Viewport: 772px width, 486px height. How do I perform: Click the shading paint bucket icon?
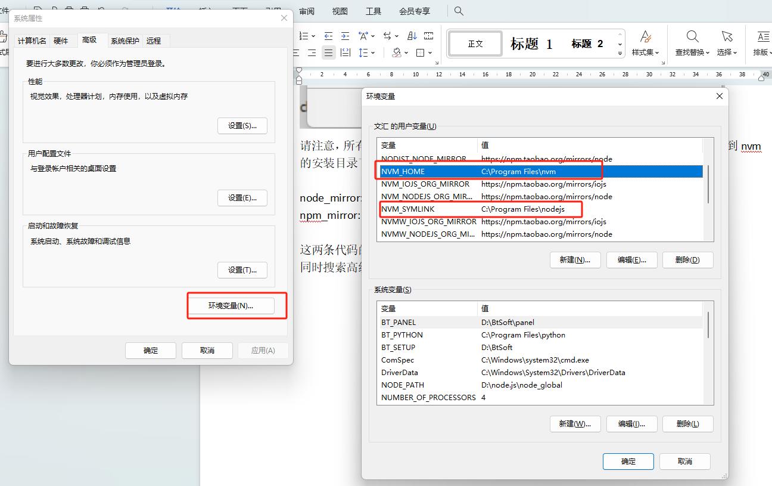click(397, 52)
